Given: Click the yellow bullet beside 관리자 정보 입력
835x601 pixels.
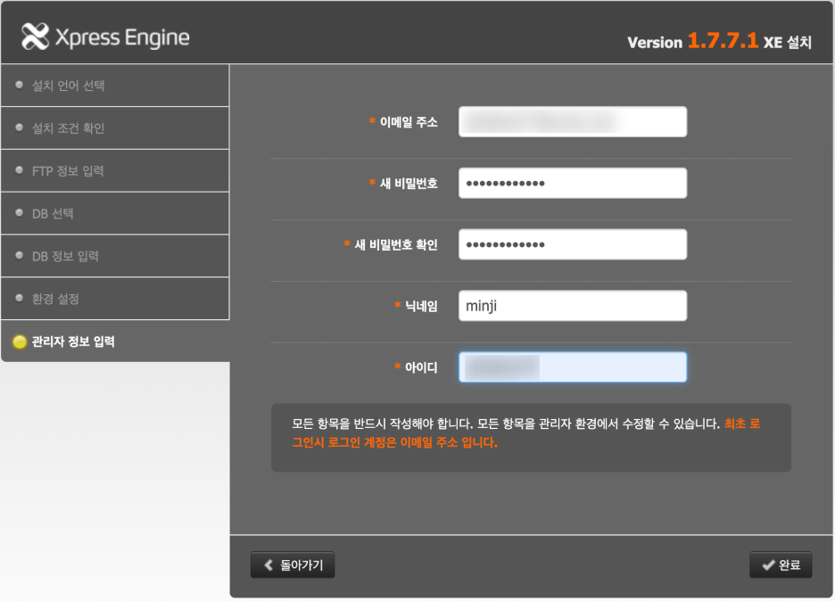Looking at the screenshot, I should [20, 342].
